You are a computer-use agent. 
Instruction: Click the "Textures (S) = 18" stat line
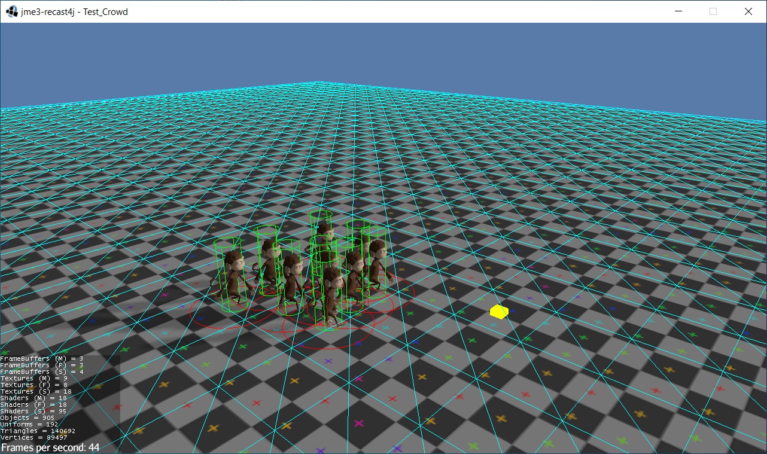(x=36, y=392)
